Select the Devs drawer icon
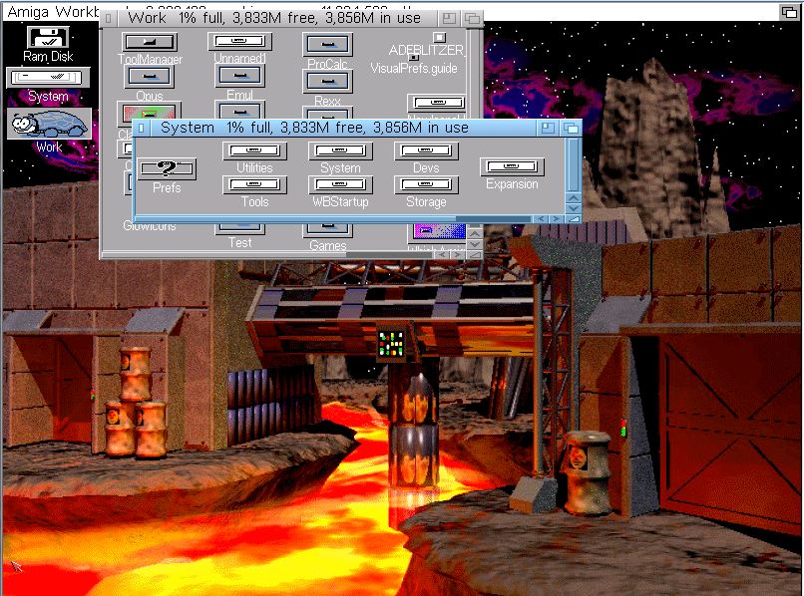This screenshot has width=804, height=596. click(x=426, y=150)
